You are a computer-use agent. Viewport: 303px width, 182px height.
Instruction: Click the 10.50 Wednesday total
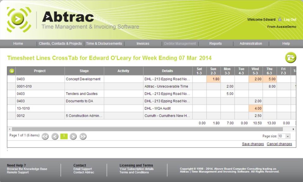pos(258,123)
